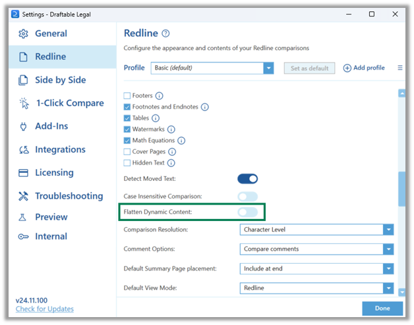Click Set as default button
The width and height of the screenshot is (414, 325).
(309, 68)
